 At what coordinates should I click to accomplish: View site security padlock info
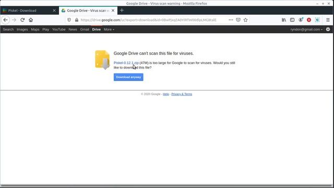point(77,20)
